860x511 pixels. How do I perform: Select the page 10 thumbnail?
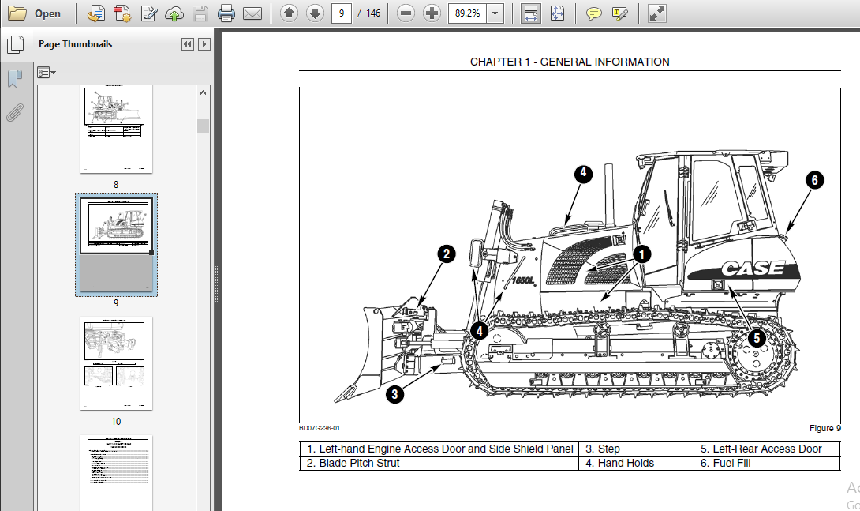(116, 363)
